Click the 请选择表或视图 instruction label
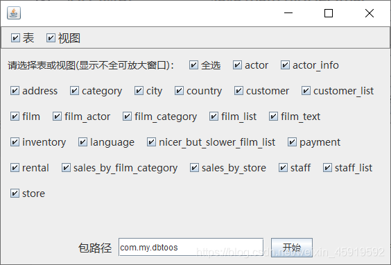The height and width of the screenshot is (265, 391). (91, 65)
